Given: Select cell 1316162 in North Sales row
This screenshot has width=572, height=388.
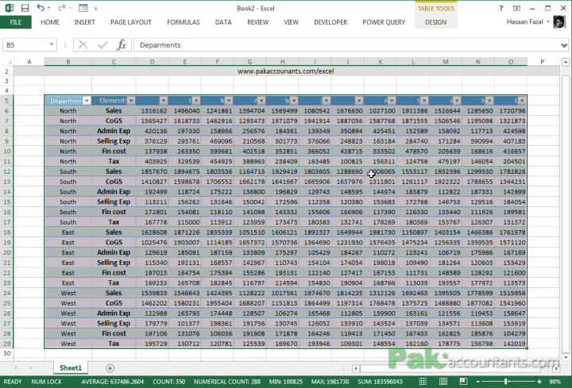Looking at the screenshot, I should [x=152, y=111].
